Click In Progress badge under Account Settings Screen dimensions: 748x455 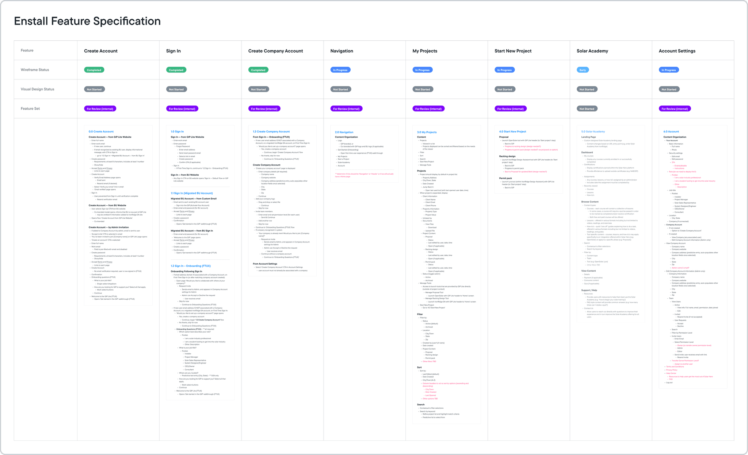coord(669,70)
